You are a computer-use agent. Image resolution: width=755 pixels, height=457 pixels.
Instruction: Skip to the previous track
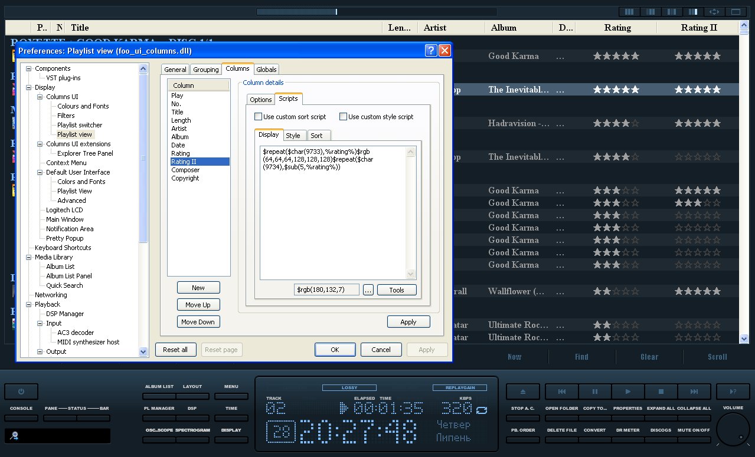(562, 392)
